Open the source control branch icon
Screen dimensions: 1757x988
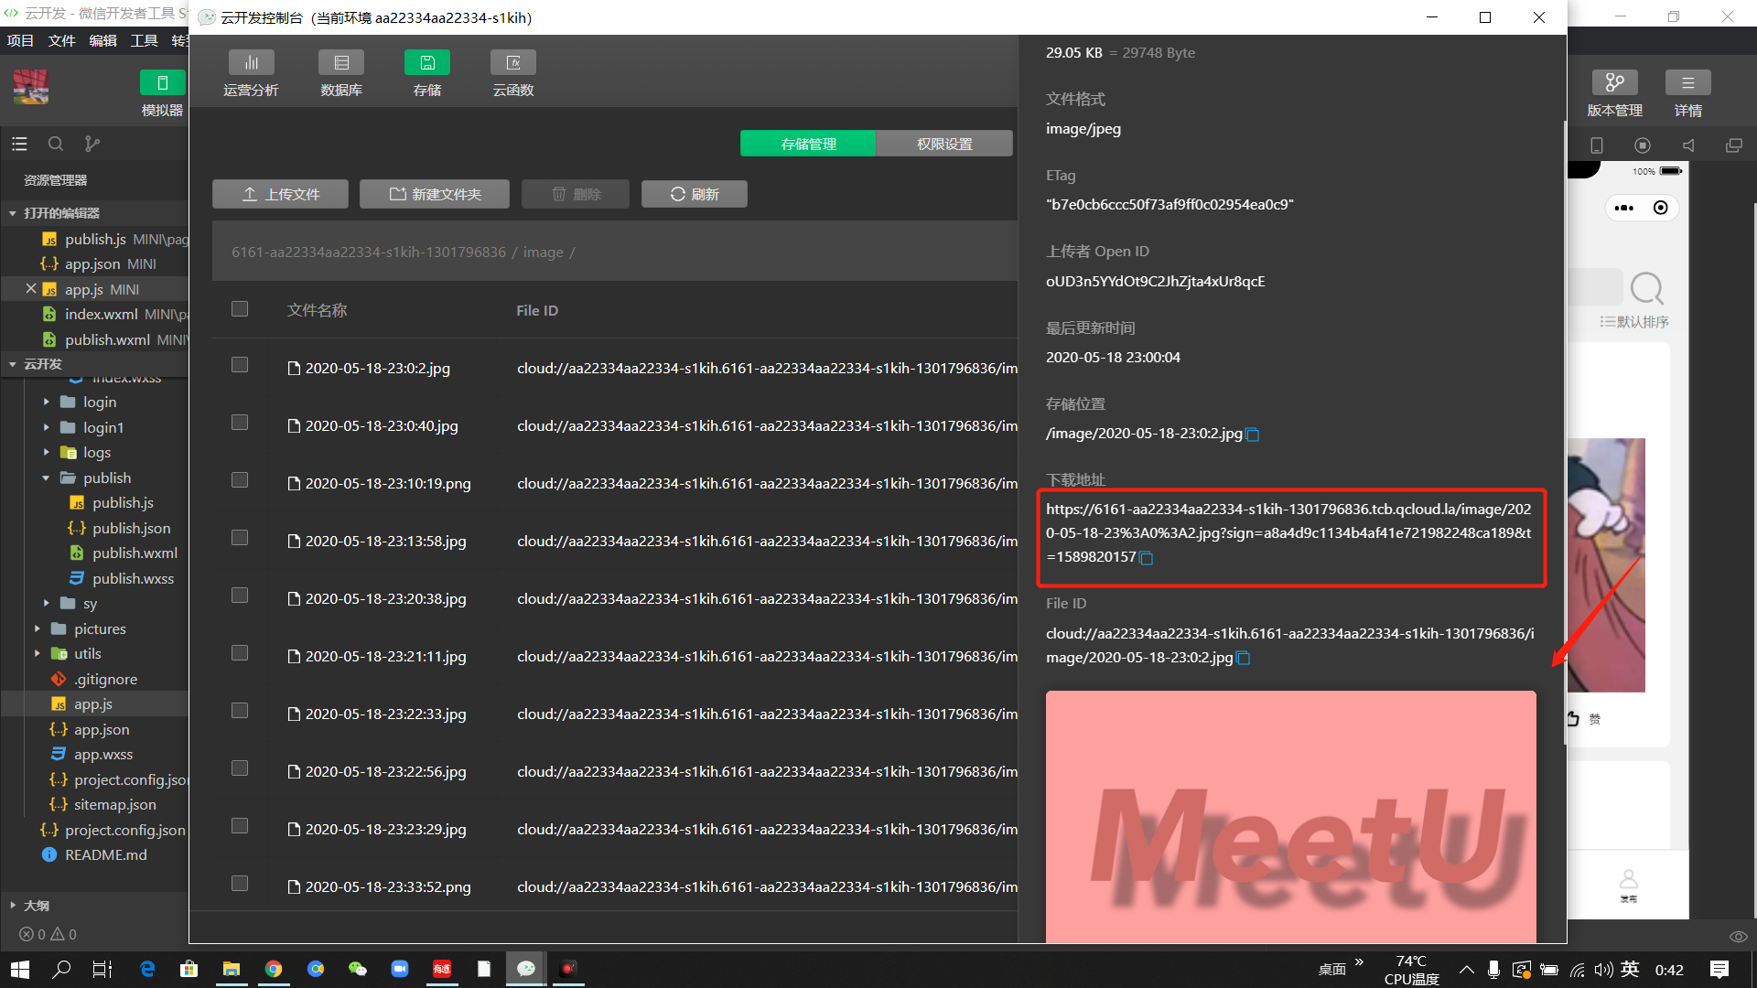pos(92,144)
